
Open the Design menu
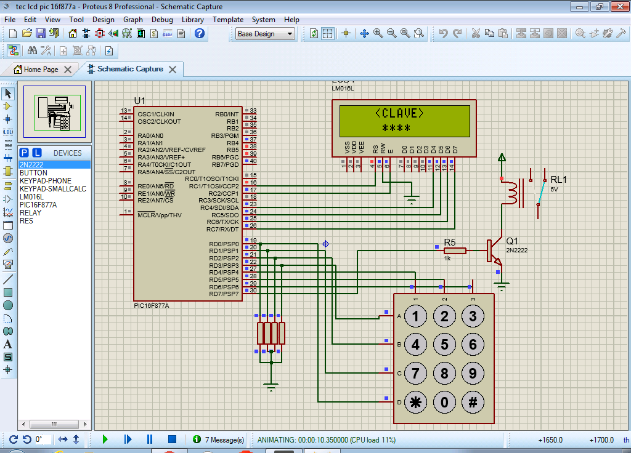pyautogui.click(x=104, y=20)
